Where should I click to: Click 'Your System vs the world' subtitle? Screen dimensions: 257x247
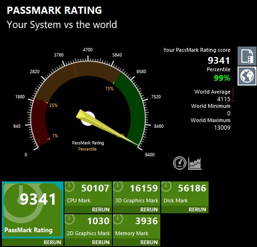[x=62, y=25]
